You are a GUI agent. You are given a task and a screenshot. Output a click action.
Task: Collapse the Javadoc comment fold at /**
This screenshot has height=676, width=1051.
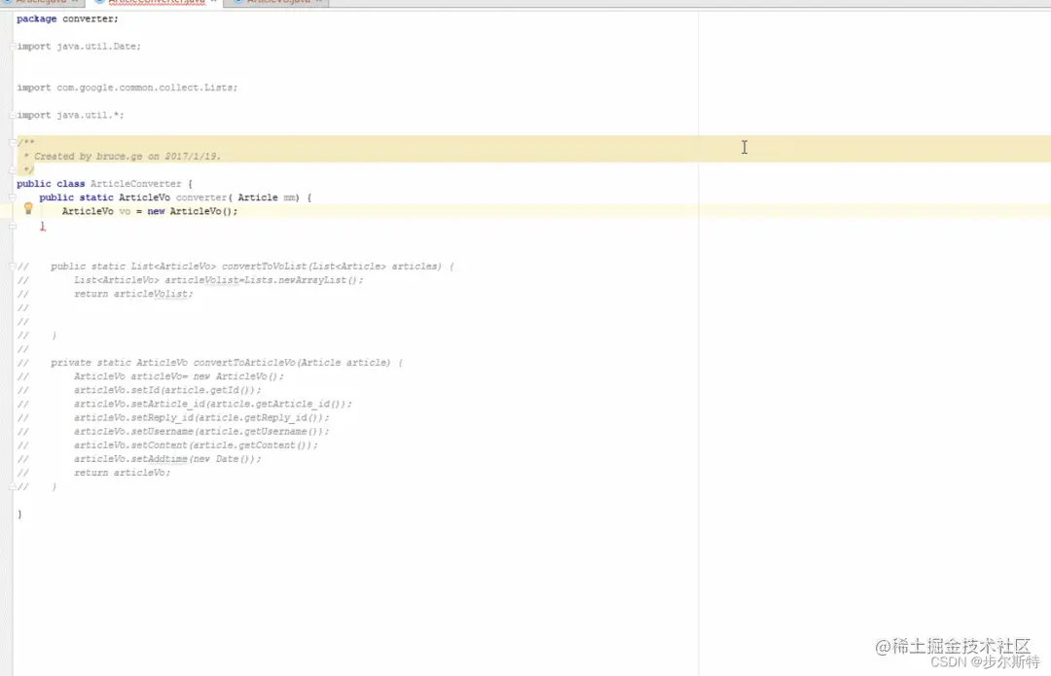click(x=12, y=142)
